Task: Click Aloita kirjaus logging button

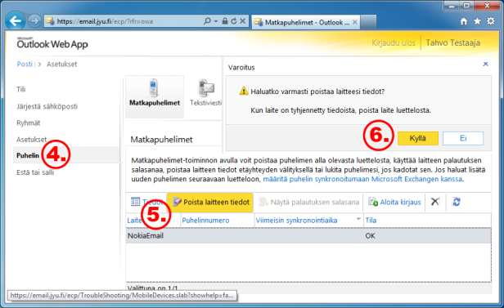Action: (394, 202)
